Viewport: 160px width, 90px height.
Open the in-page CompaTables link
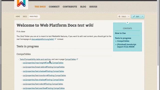[x=70, y=59]
